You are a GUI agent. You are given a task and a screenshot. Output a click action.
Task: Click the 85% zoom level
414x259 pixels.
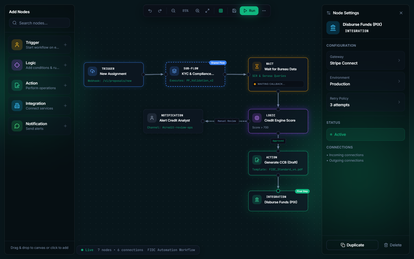tap(186, 11)
